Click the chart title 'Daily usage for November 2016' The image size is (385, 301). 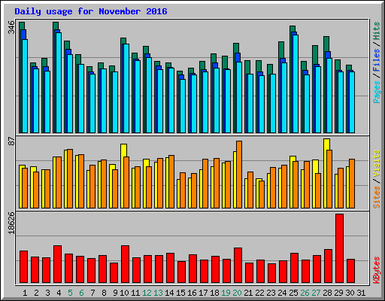click(x=91, y=11)
